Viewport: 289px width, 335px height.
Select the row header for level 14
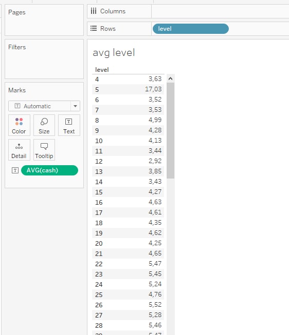[x=99, y=182]
